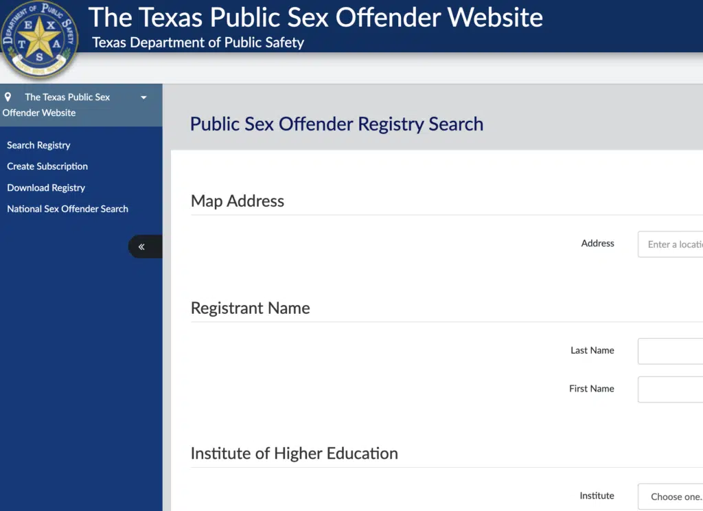Screen dimensions: 703x511
Task: Open Create Subscription in sidebar
Action: [47, 166]
